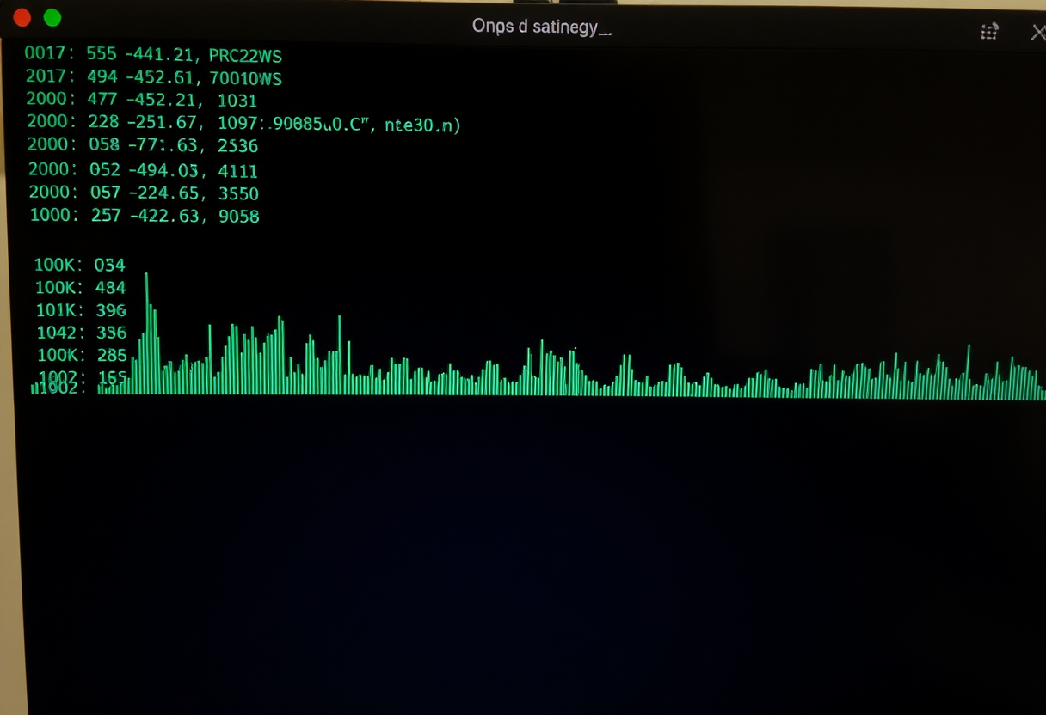This screenshot has width=1046, height=715.
Task: Select the chart label "101K: 396"
Action: 82,309
